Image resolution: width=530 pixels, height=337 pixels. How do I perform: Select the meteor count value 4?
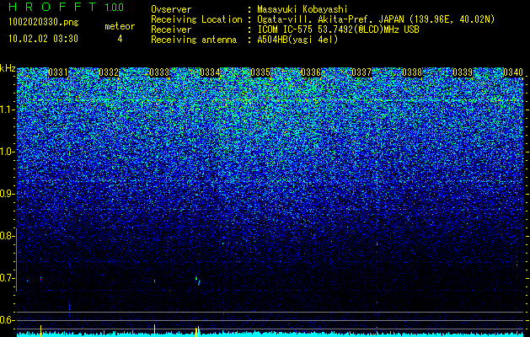coord(120,39)
